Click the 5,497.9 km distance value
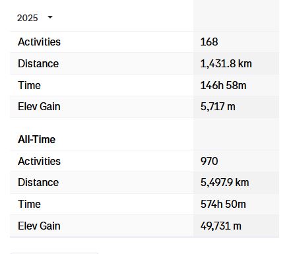The width and height of the screenshot is (293, 254). (x=224, y=183)
